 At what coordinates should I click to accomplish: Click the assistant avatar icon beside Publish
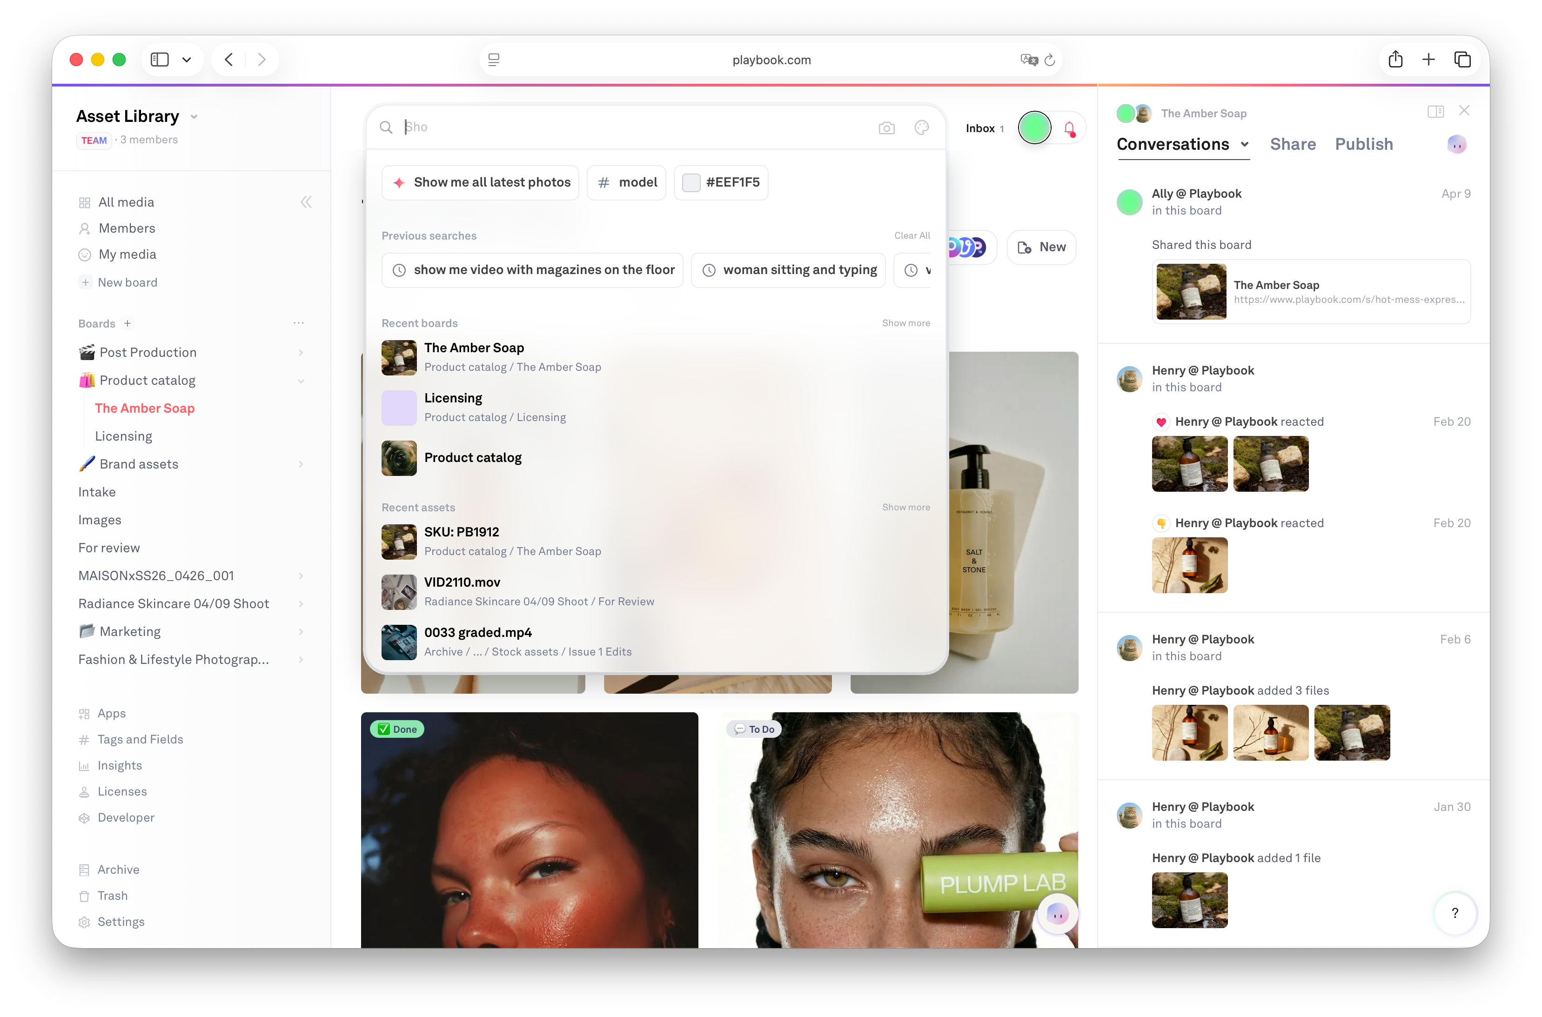pos(1456,145)
